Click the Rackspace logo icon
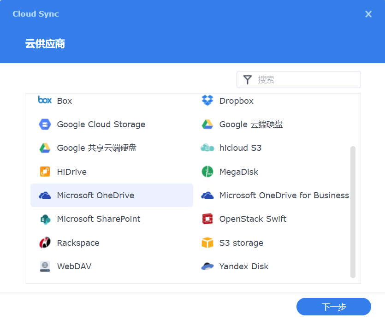The image size is (385, 320). click(45, 243)
